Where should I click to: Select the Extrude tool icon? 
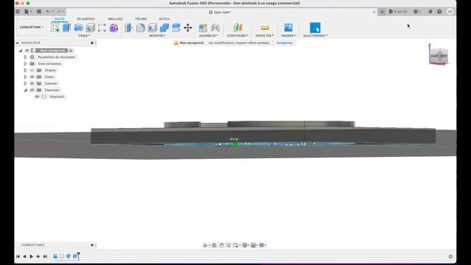coord(66,28)
